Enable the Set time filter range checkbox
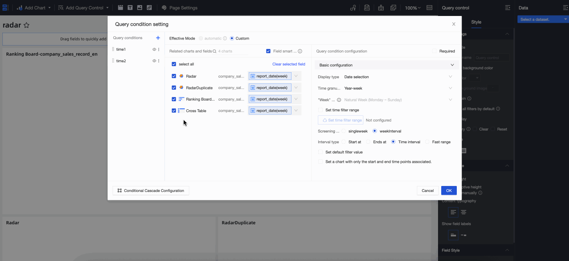Viewport: 569px width, 261px height. click(320, 110)
